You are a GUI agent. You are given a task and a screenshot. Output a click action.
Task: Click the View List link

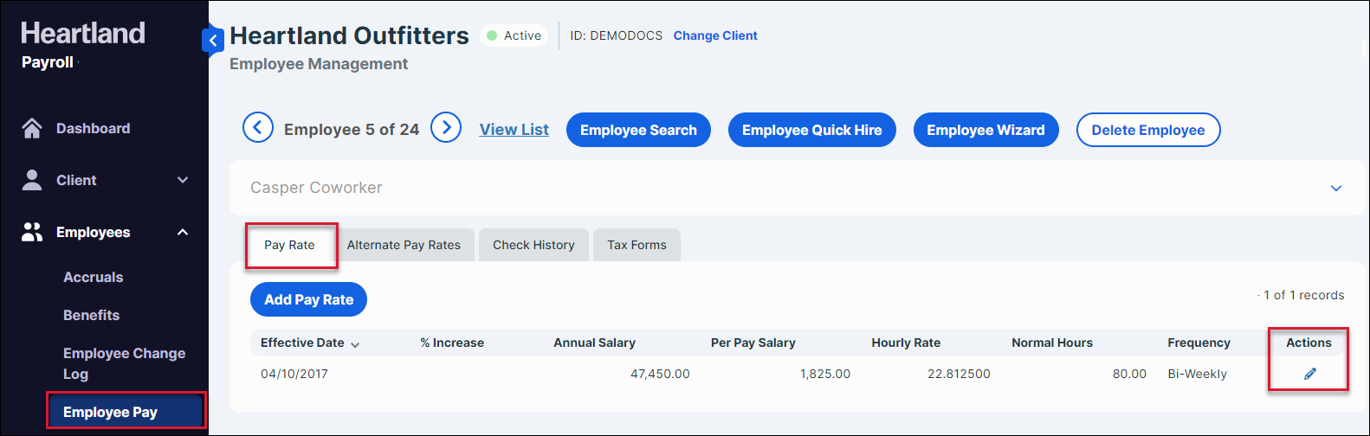coord(514,129)
